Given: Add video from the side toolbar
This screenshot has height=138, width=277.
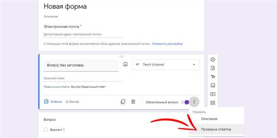Looking at the screenshot, I should 213,94.
